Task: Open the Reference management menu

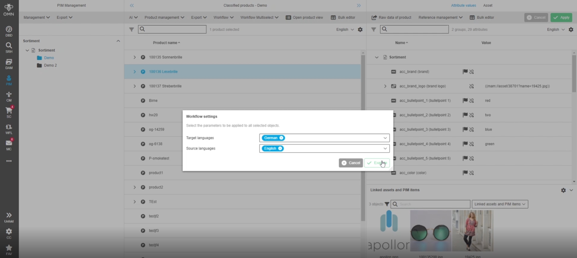Action: [x=440, y=17]
